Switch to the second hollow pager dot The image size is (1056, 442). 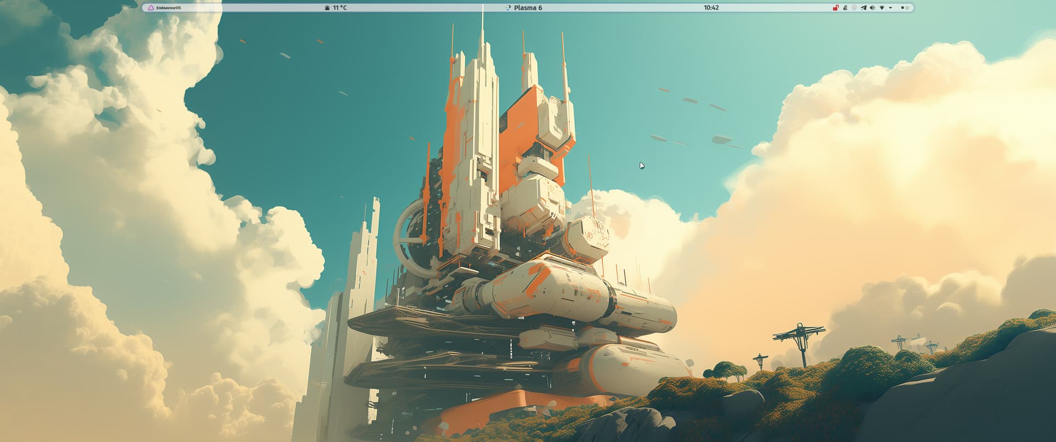[x=908, y=8]
